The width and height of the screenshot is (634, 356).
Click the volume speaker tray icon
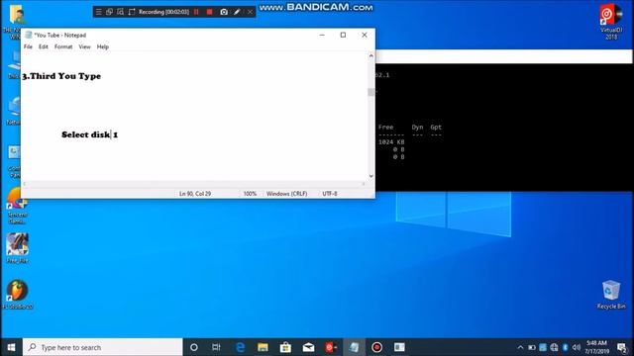tap(577, 347)
